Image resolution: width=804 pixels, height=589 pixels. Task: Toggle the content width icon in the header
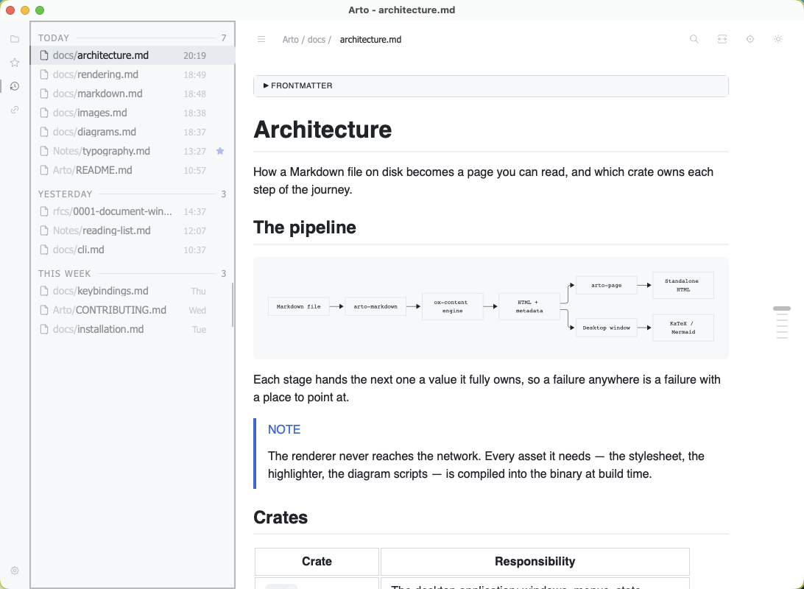pos(722,39)
